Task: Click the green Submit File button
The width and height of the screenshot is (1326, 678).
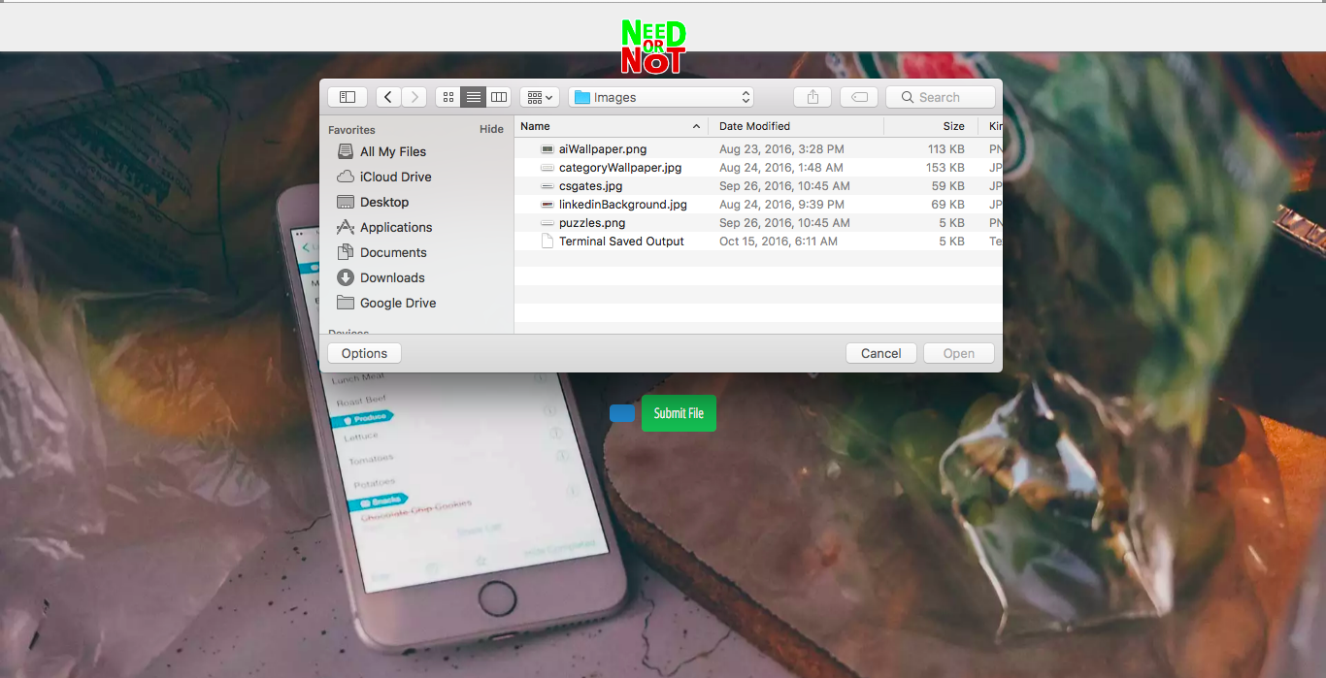Action: [x=679, y=413]
